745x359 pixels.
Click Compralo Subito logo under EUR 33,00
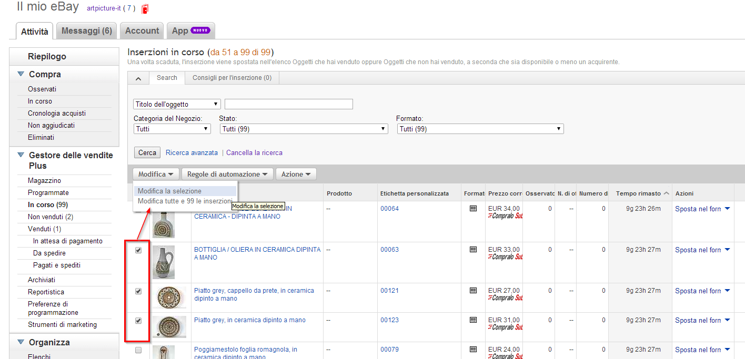(x=505, y=257)
